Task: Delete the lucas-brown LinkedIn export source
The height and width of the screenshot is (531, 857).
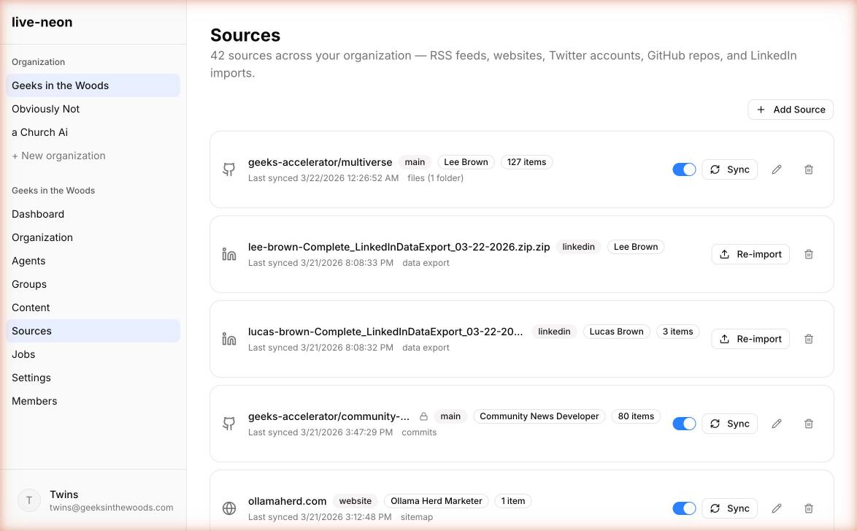Action: pos(809,339)
